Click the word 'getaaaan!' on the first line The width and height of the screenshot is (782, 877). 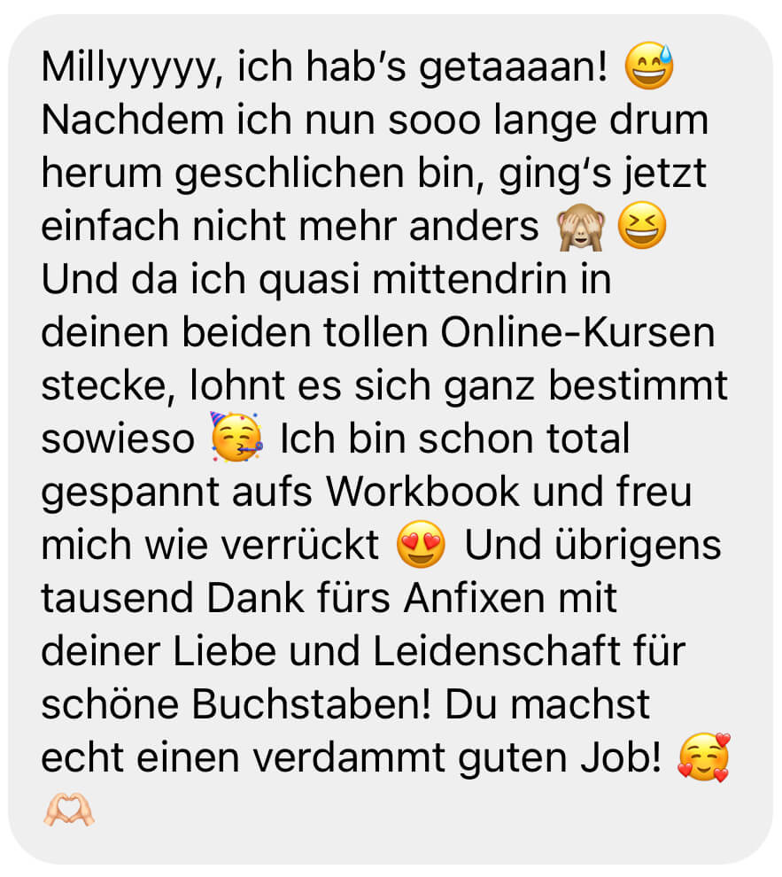point(513,68)
